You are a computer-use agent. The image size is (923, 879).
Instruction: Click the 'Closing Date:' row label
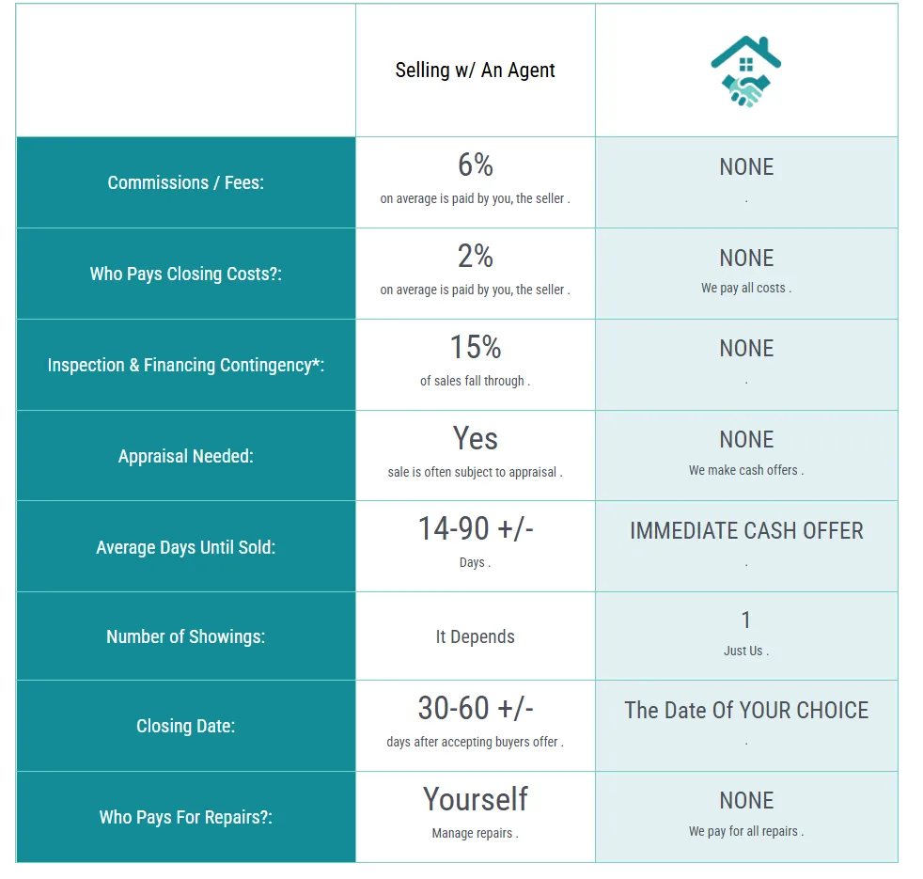[x=185, y=726]
